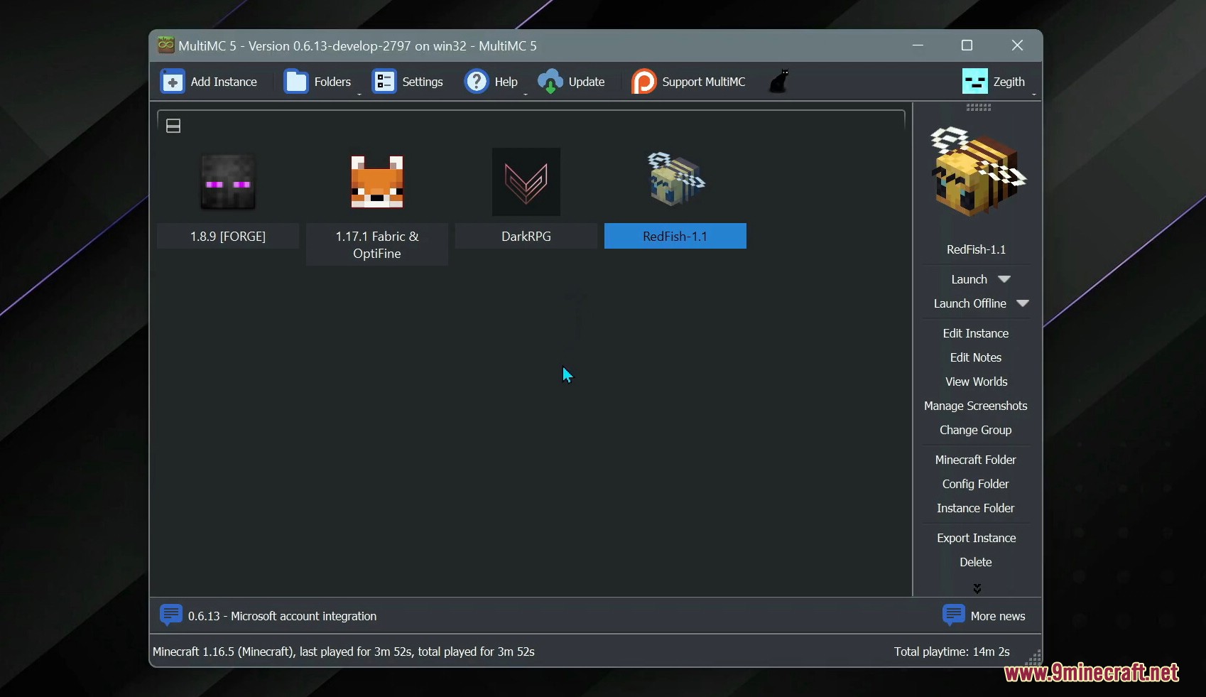This screenshot has height=697, width=1206.
Task: Minimize the MultiMC window
Action: coord(918,45)
